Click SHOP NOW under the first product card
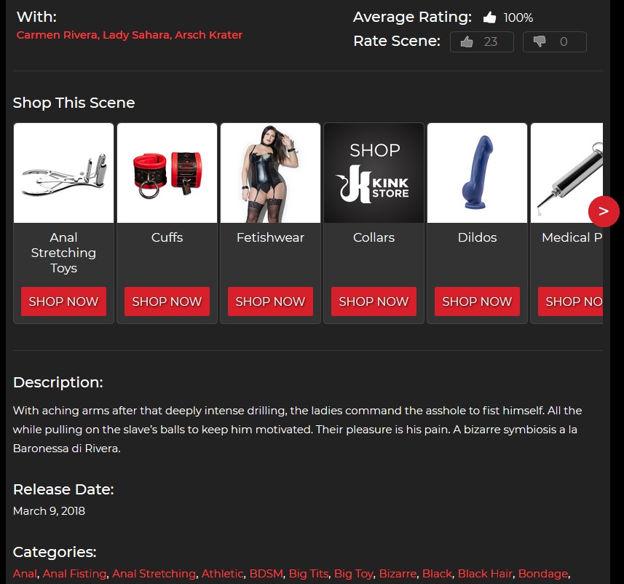Image resolution: width=624 pixels, height=584 pixels. (x=63, y=301)
